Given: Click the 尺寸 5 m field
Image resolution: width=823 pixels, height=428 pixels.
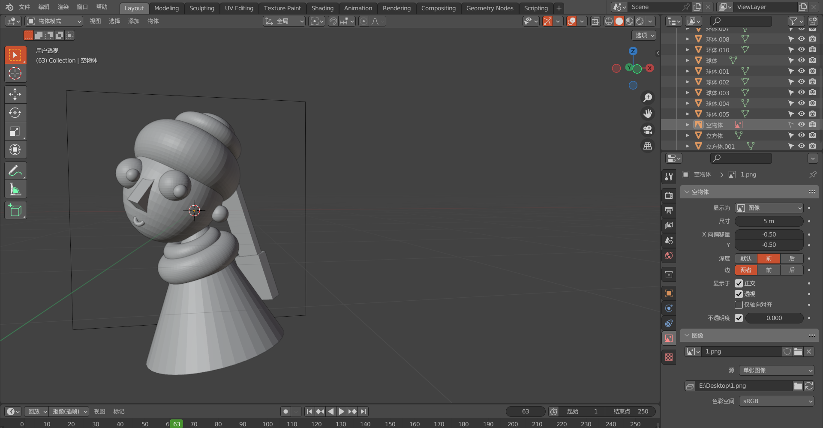Looking at the screenshot, I should 769,221.
